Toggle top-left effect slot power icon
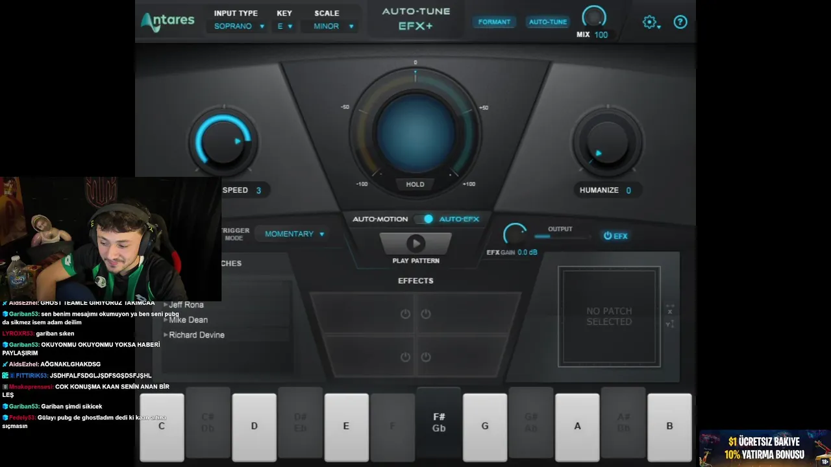Viewport: 831px width, 467px height. pyautogui.click(x=405, y=314)
